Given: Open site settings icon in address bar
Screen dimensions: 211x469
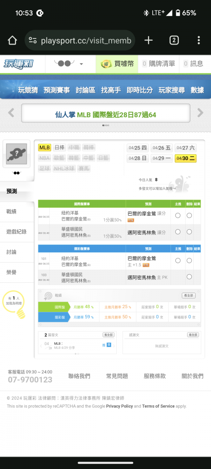Looking at the screenshot, I should click(x=32, y=40).
